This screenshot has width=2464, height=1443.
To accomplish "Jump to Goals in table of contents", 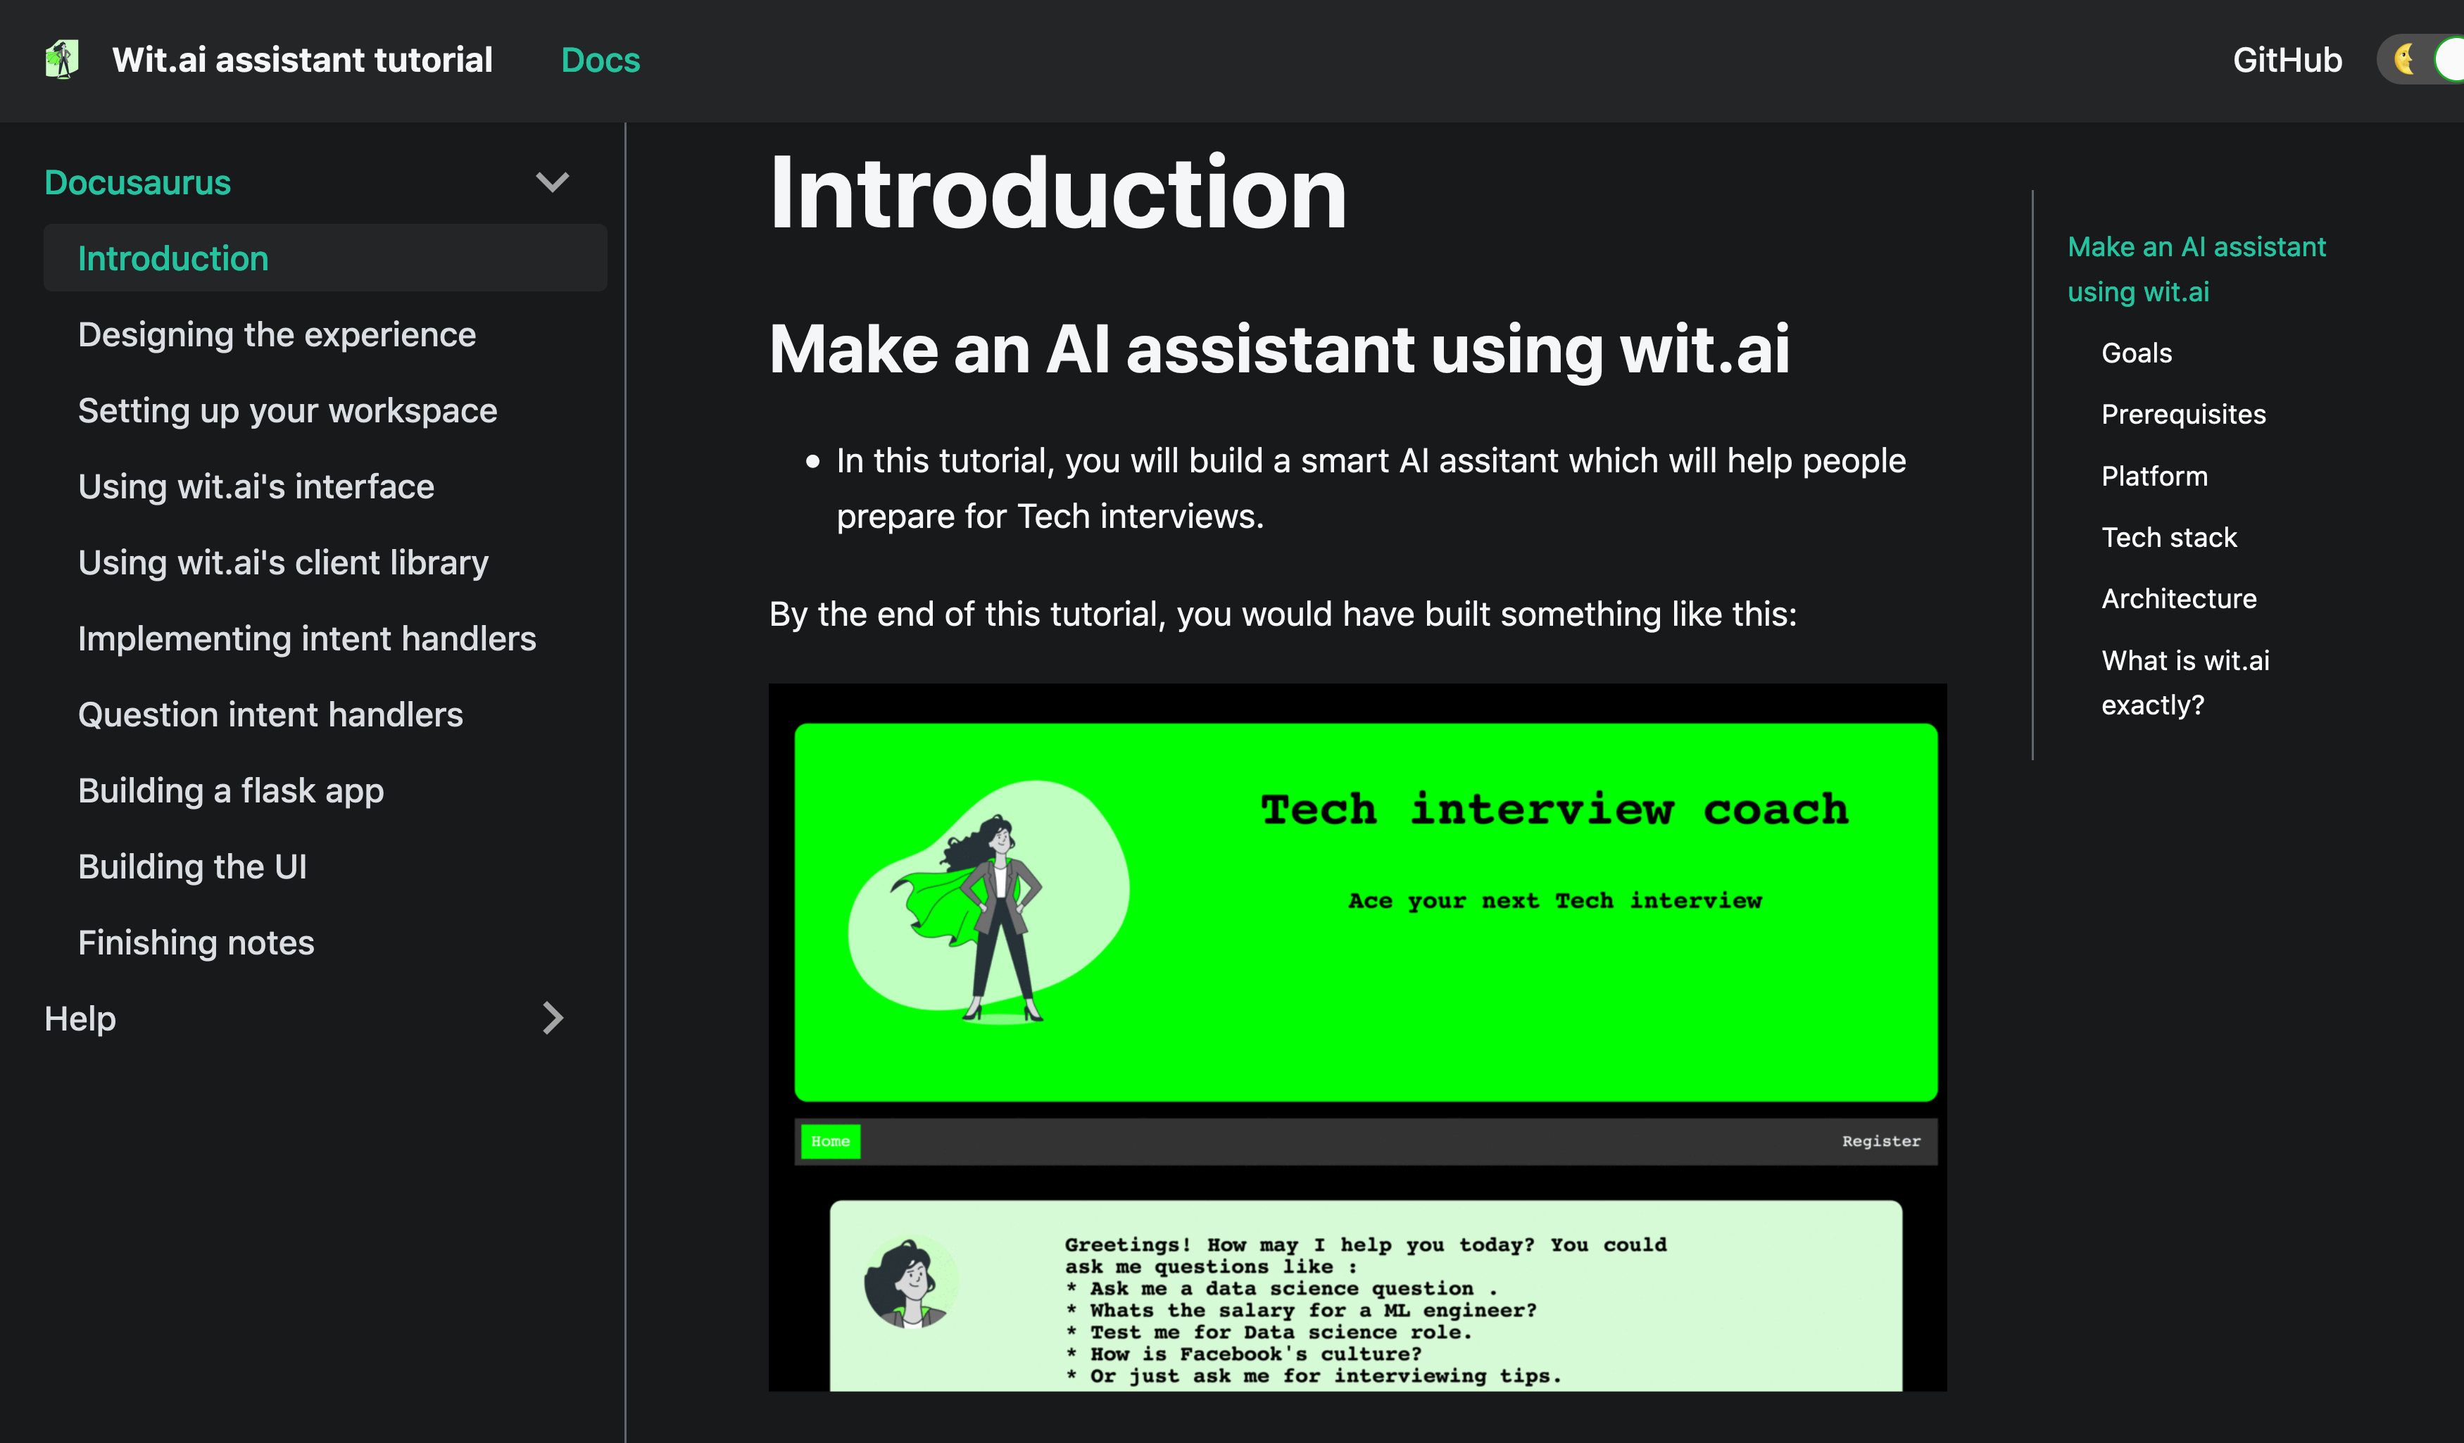I will pos(2137,353).
